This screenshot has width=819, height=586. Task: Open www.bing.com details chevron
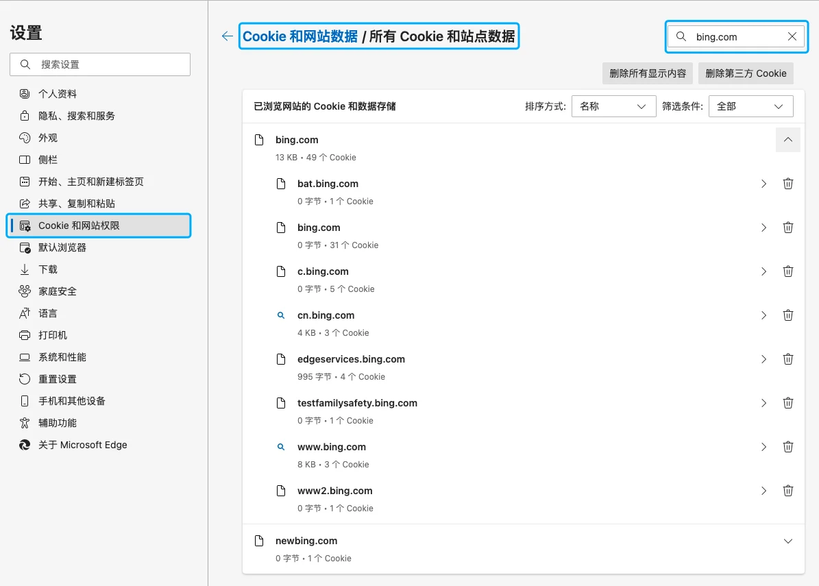point(763,447)
